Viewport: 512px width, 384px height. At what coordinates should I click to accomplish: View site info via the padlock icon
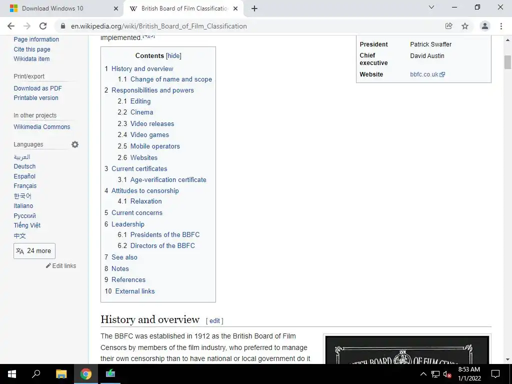[x=63, y=26]
